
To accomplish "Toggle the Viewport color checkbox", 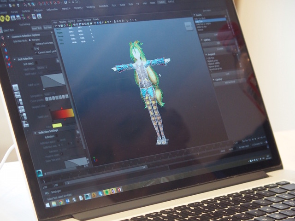I will coord(48,105).
